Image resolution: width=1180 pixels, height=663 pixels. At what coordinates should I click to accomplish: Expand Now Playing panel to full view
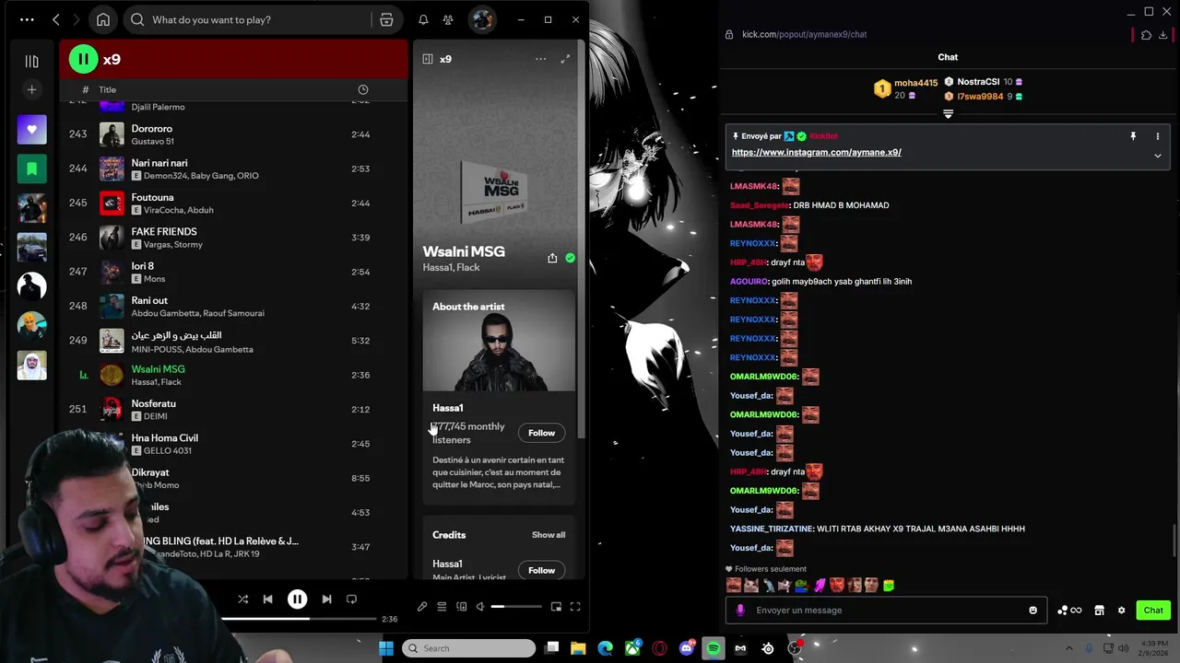pyautogui.click(x=565, y=59)
